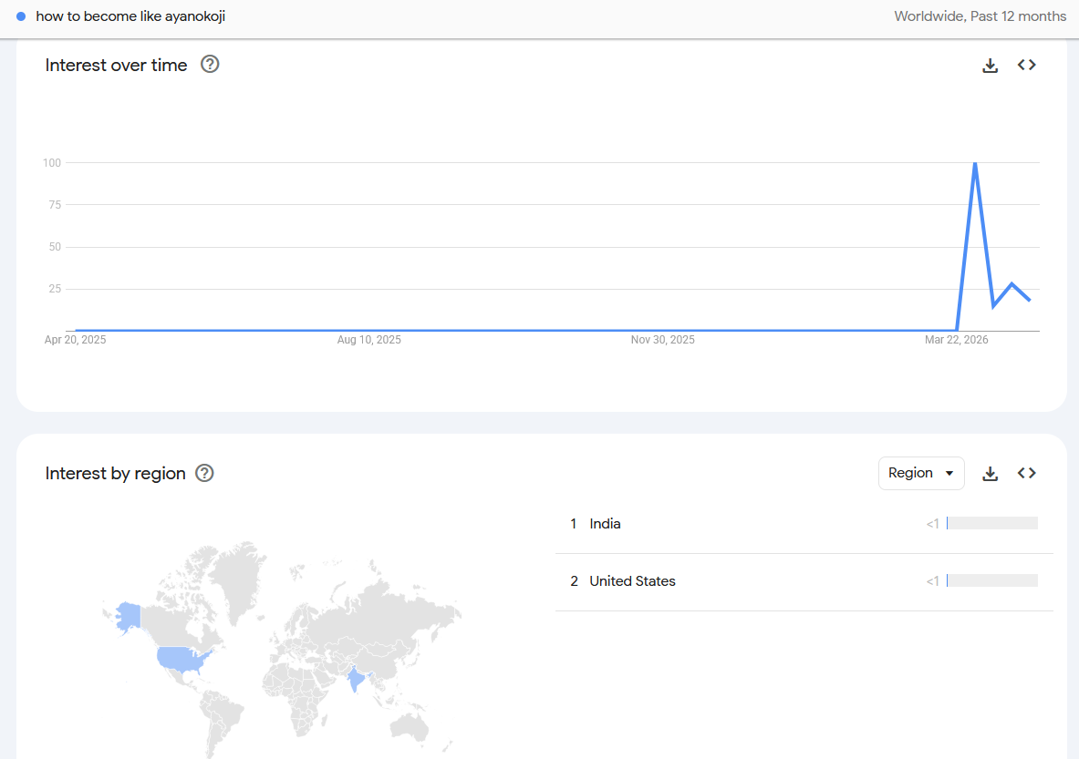1079x759 pixels.
Task: Open help for Interest by region
Action: coord(204,473)
